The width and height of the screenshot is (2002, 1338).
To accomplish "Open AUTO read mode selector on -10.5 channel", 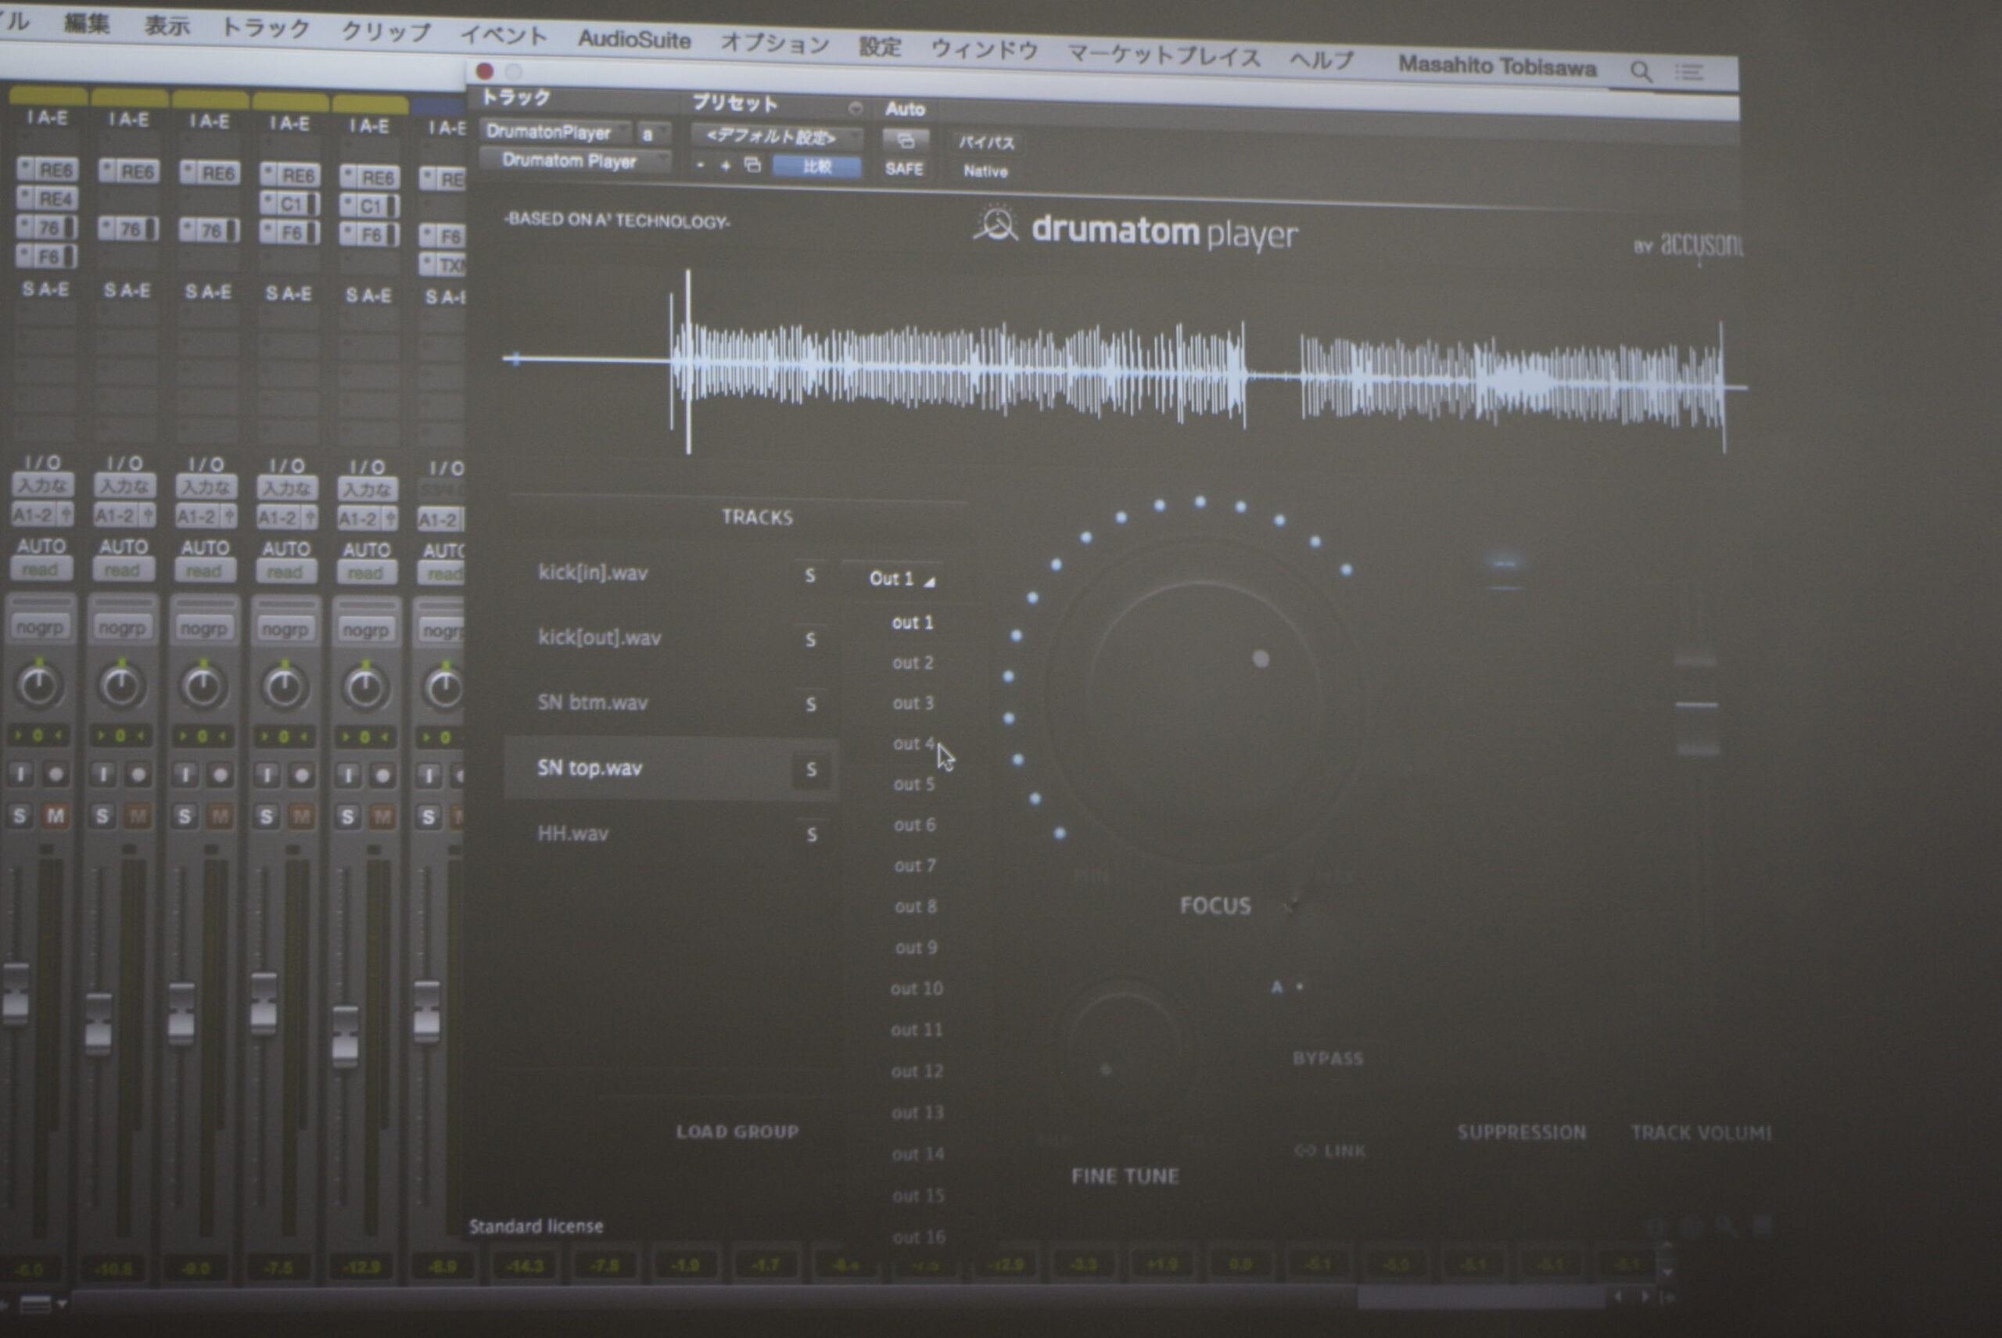I will [x=122, y=569].
